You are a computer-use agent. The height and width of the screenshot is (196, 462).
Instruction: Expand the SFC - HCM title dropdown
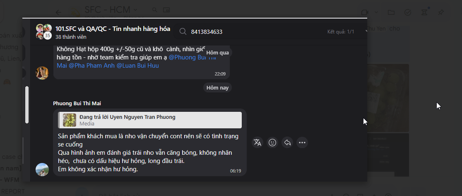(x=135, y=10)
